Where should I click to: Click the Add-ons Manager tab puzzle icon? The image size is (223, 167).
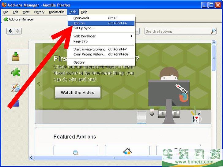[x=6, y=19]
